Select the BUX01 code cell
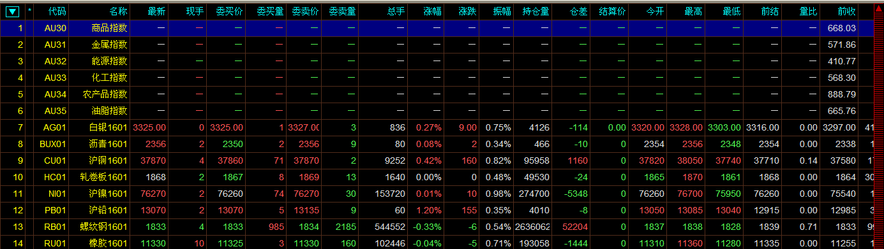The image size is (884, 249). click(x=53, y=144)
